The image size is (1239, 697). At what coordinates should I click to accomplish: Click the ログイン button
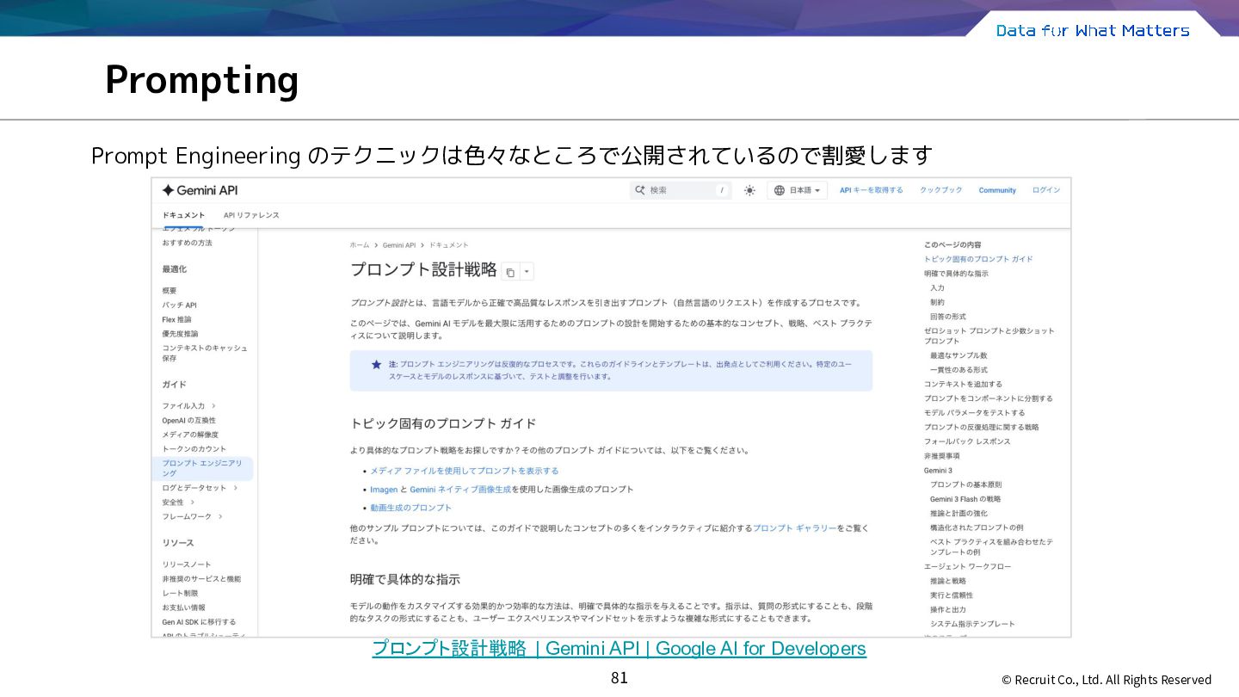point(1046,190)
